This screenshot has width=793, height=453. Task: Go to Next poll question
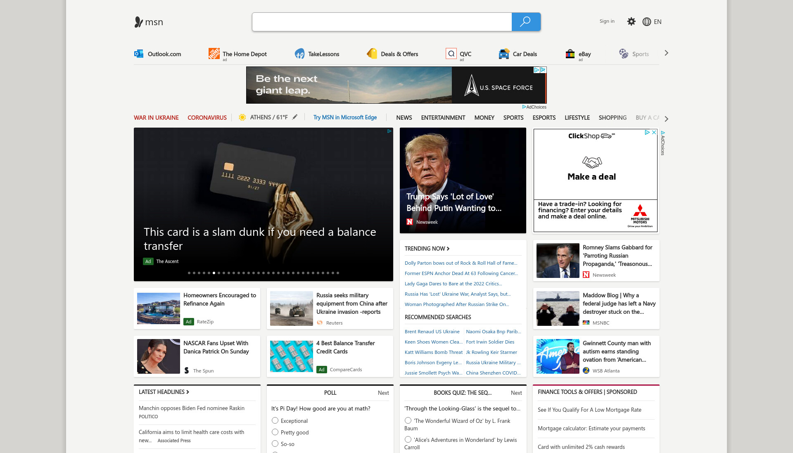[x=383, y=393]
